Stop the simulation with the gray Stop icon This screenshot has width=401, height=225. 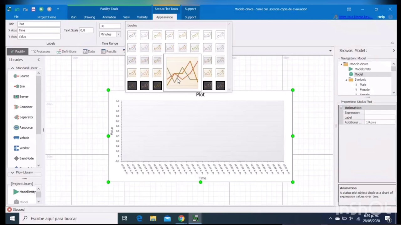pos(49,9)
